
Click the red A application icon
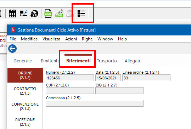(x=13, y=30)
